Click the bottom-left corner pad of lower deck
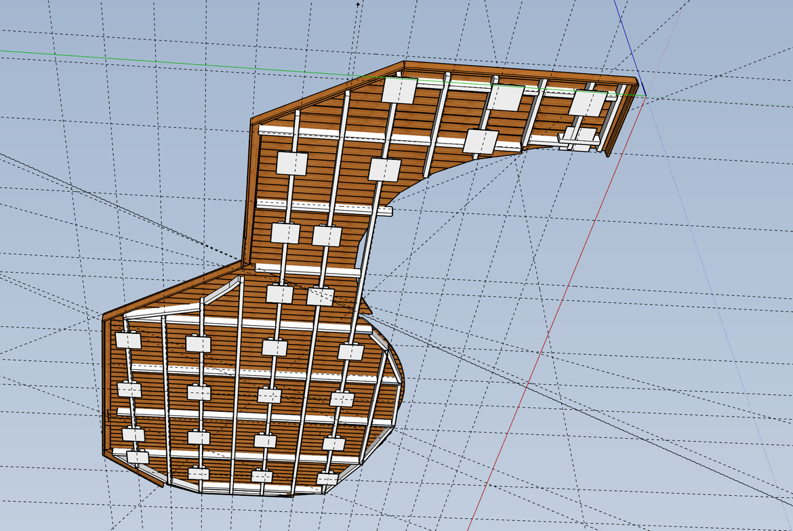The image size is (793, 531). click(138, 458)
